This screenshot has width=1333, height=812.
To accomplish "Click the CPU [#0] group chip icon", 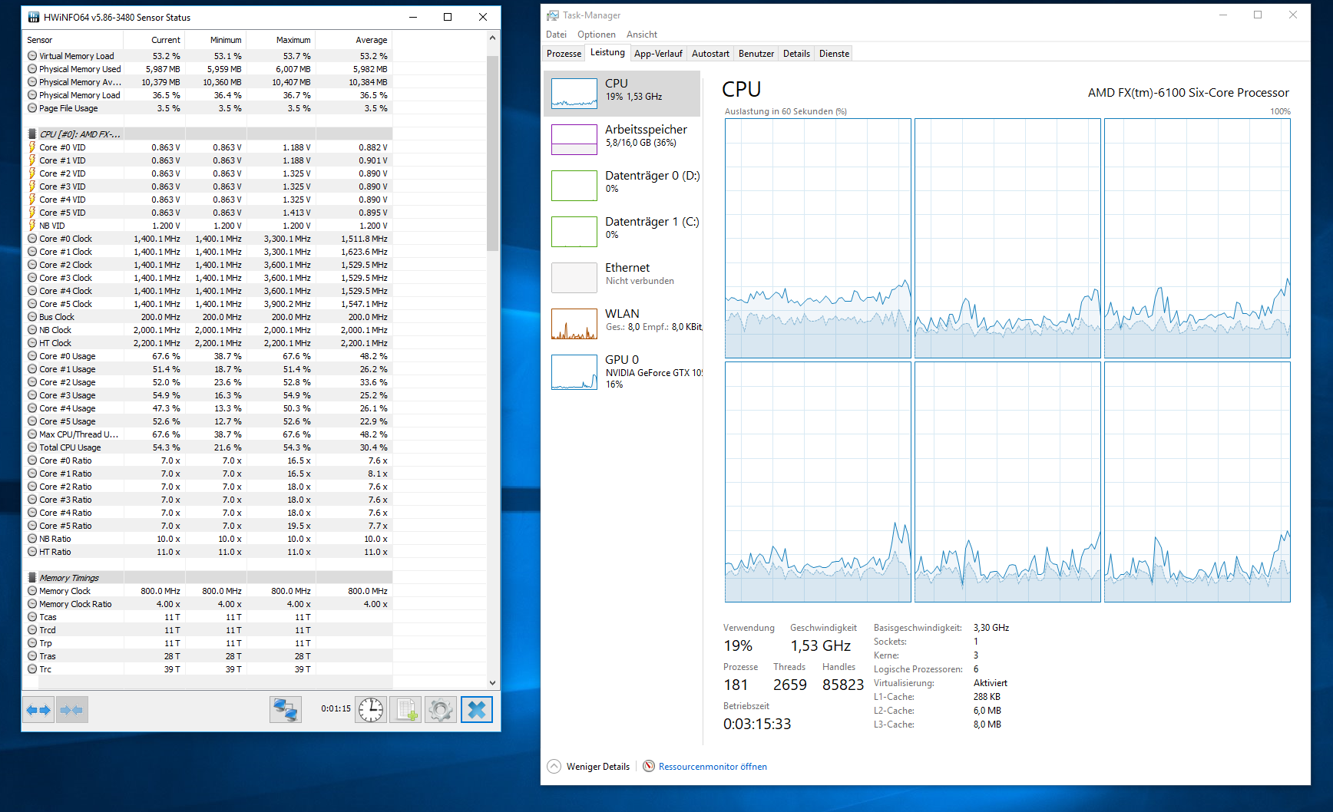I will click(x=32, y=134).
